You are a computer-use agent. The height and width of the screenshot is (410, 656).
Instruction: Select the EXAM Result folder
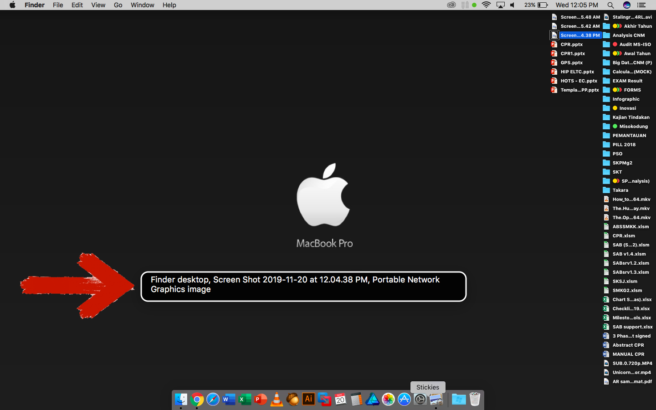click(623, 81)
